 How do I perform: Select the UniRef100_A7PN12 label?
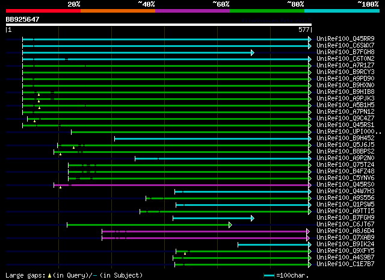345,112
